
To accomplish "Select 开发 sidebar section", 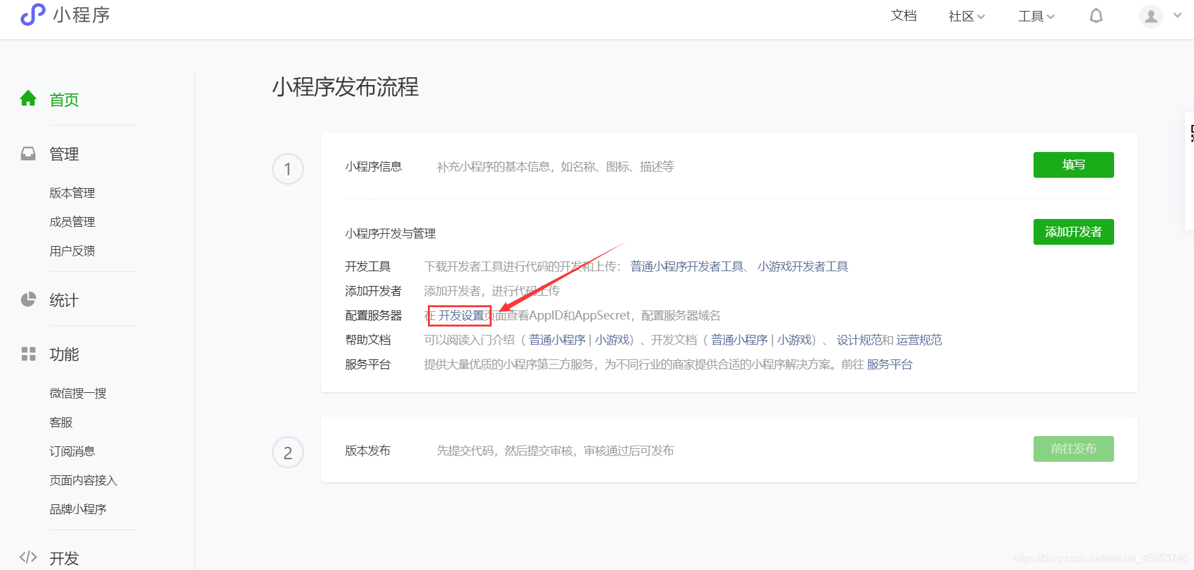I will [x=64, y=558].
